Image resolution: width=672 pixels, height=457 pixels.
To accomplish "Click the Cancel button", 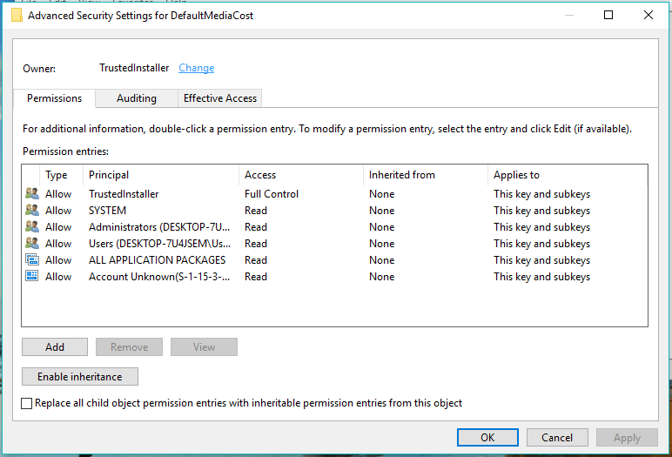I will click(x=557, y=438).
